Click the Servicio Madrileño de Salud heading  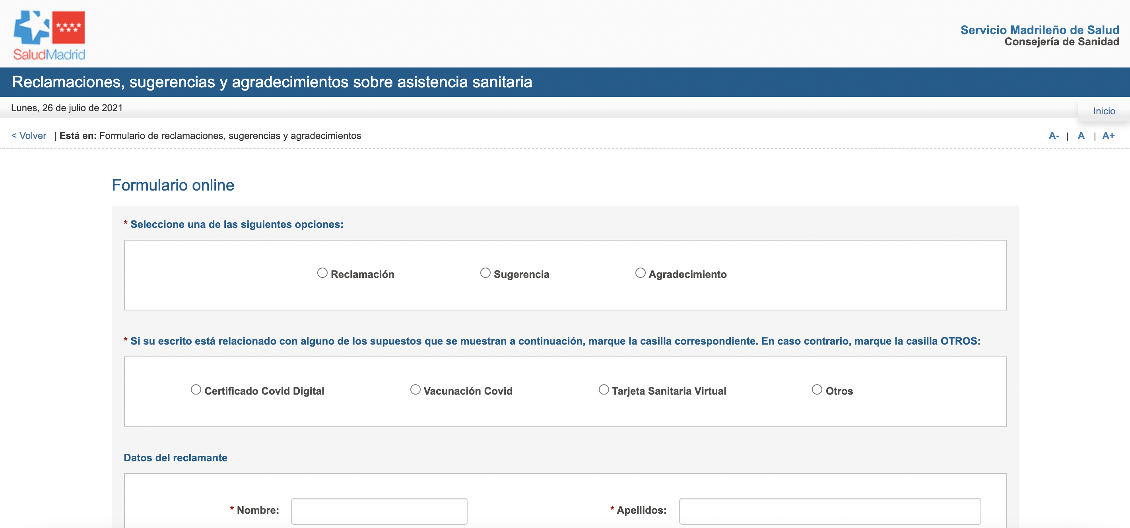point(1040,30)
